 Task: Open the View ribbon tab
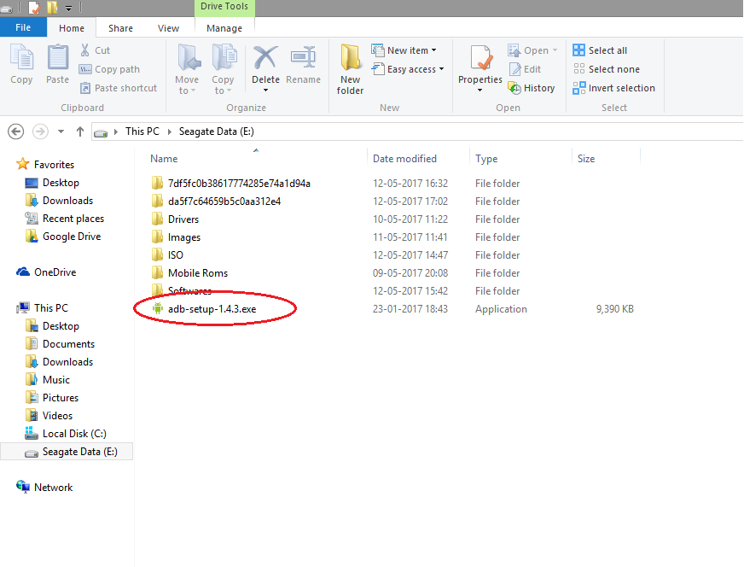168,27
